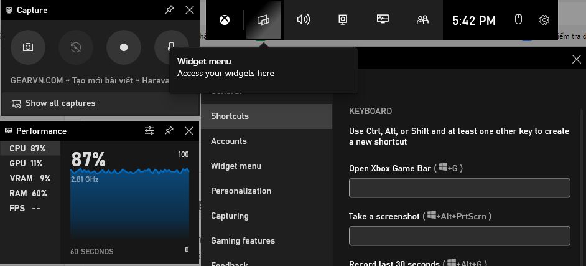Select Accounts in the settings sidebar

[229, 141]
